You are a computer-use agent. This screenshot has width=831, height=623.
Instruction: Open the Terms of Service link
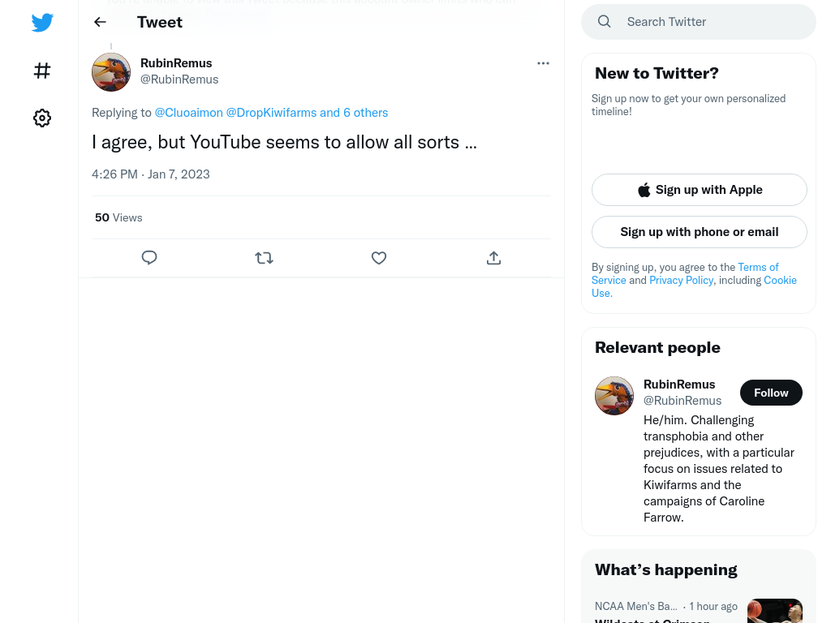click(x=685, y=273)
